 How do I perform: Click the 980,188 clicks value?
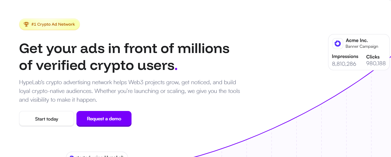[x=376, y=63]
